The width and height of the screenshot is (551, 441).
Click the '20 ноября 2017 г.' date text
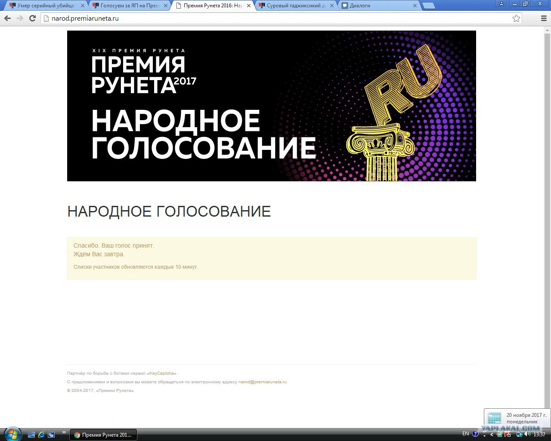coord(526,415)
